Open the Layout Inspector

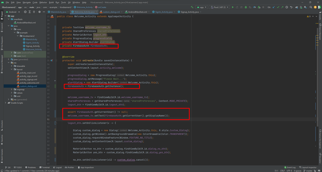[x=308, y=167]
